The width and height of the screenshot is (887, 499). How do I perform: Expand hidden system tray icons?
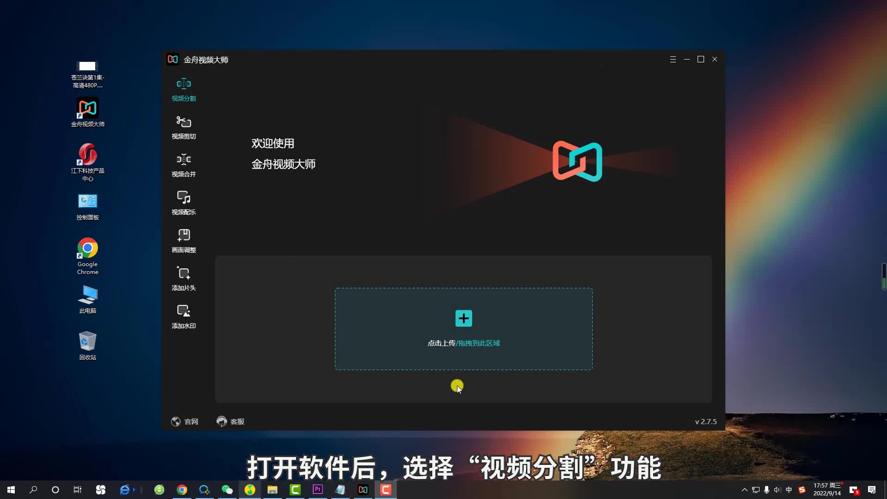coord(744,490)
